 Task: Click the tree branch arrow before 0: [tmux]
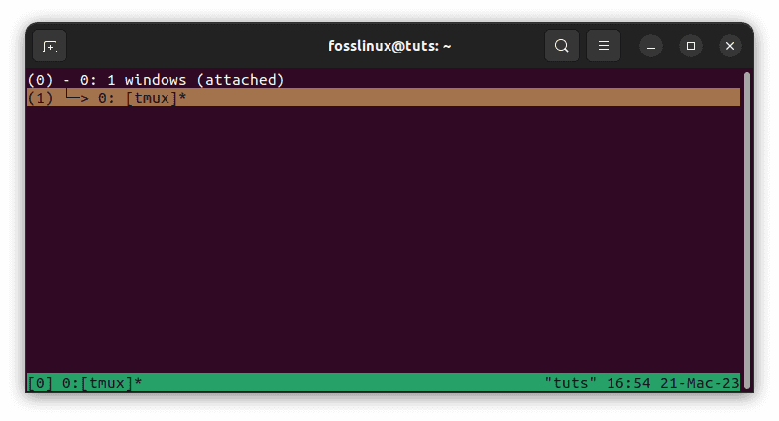(x=77, y=97)
